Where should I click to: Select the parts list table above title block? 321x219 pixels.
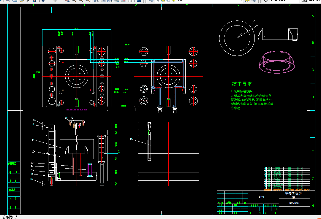pyautogui.click(x=287, y=179)
